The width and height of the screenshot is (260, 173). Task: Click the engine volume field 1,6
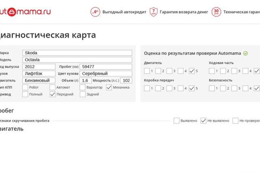pos(86,80)
